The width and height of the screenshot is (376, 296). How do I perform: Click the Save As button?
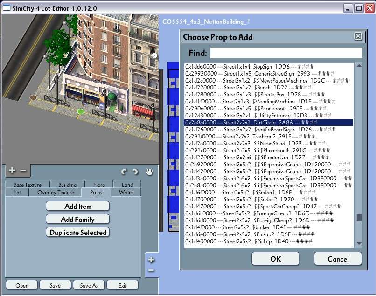pyautogui.click(x=89, y=285)
